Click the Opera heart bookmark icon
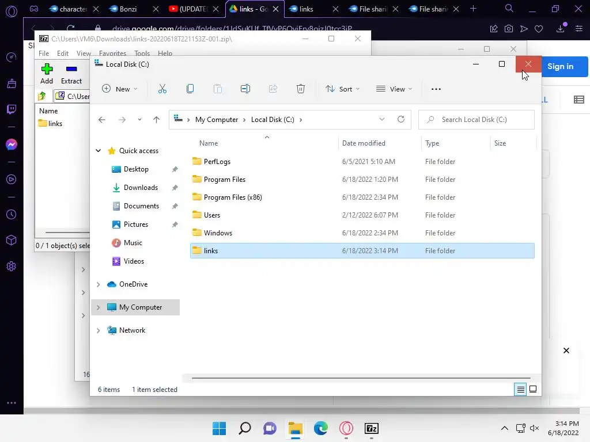 pyautogui.click(x=539, y=29)
